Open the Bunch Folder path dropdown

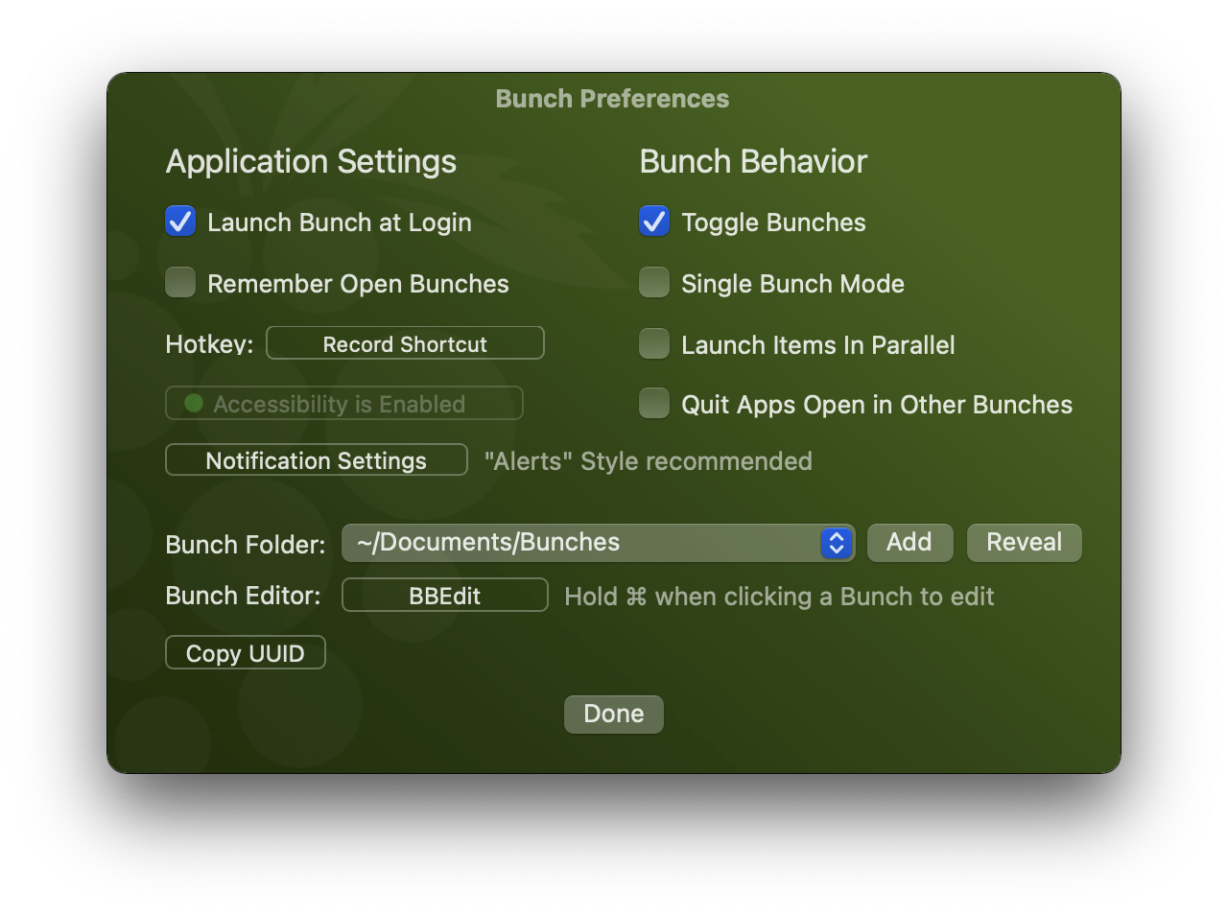tap(598, 543)
